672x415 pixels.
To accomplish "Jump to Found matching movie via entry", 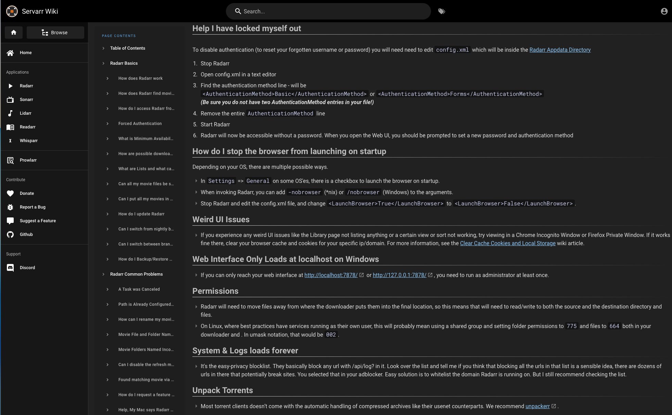I will point(146,380).
